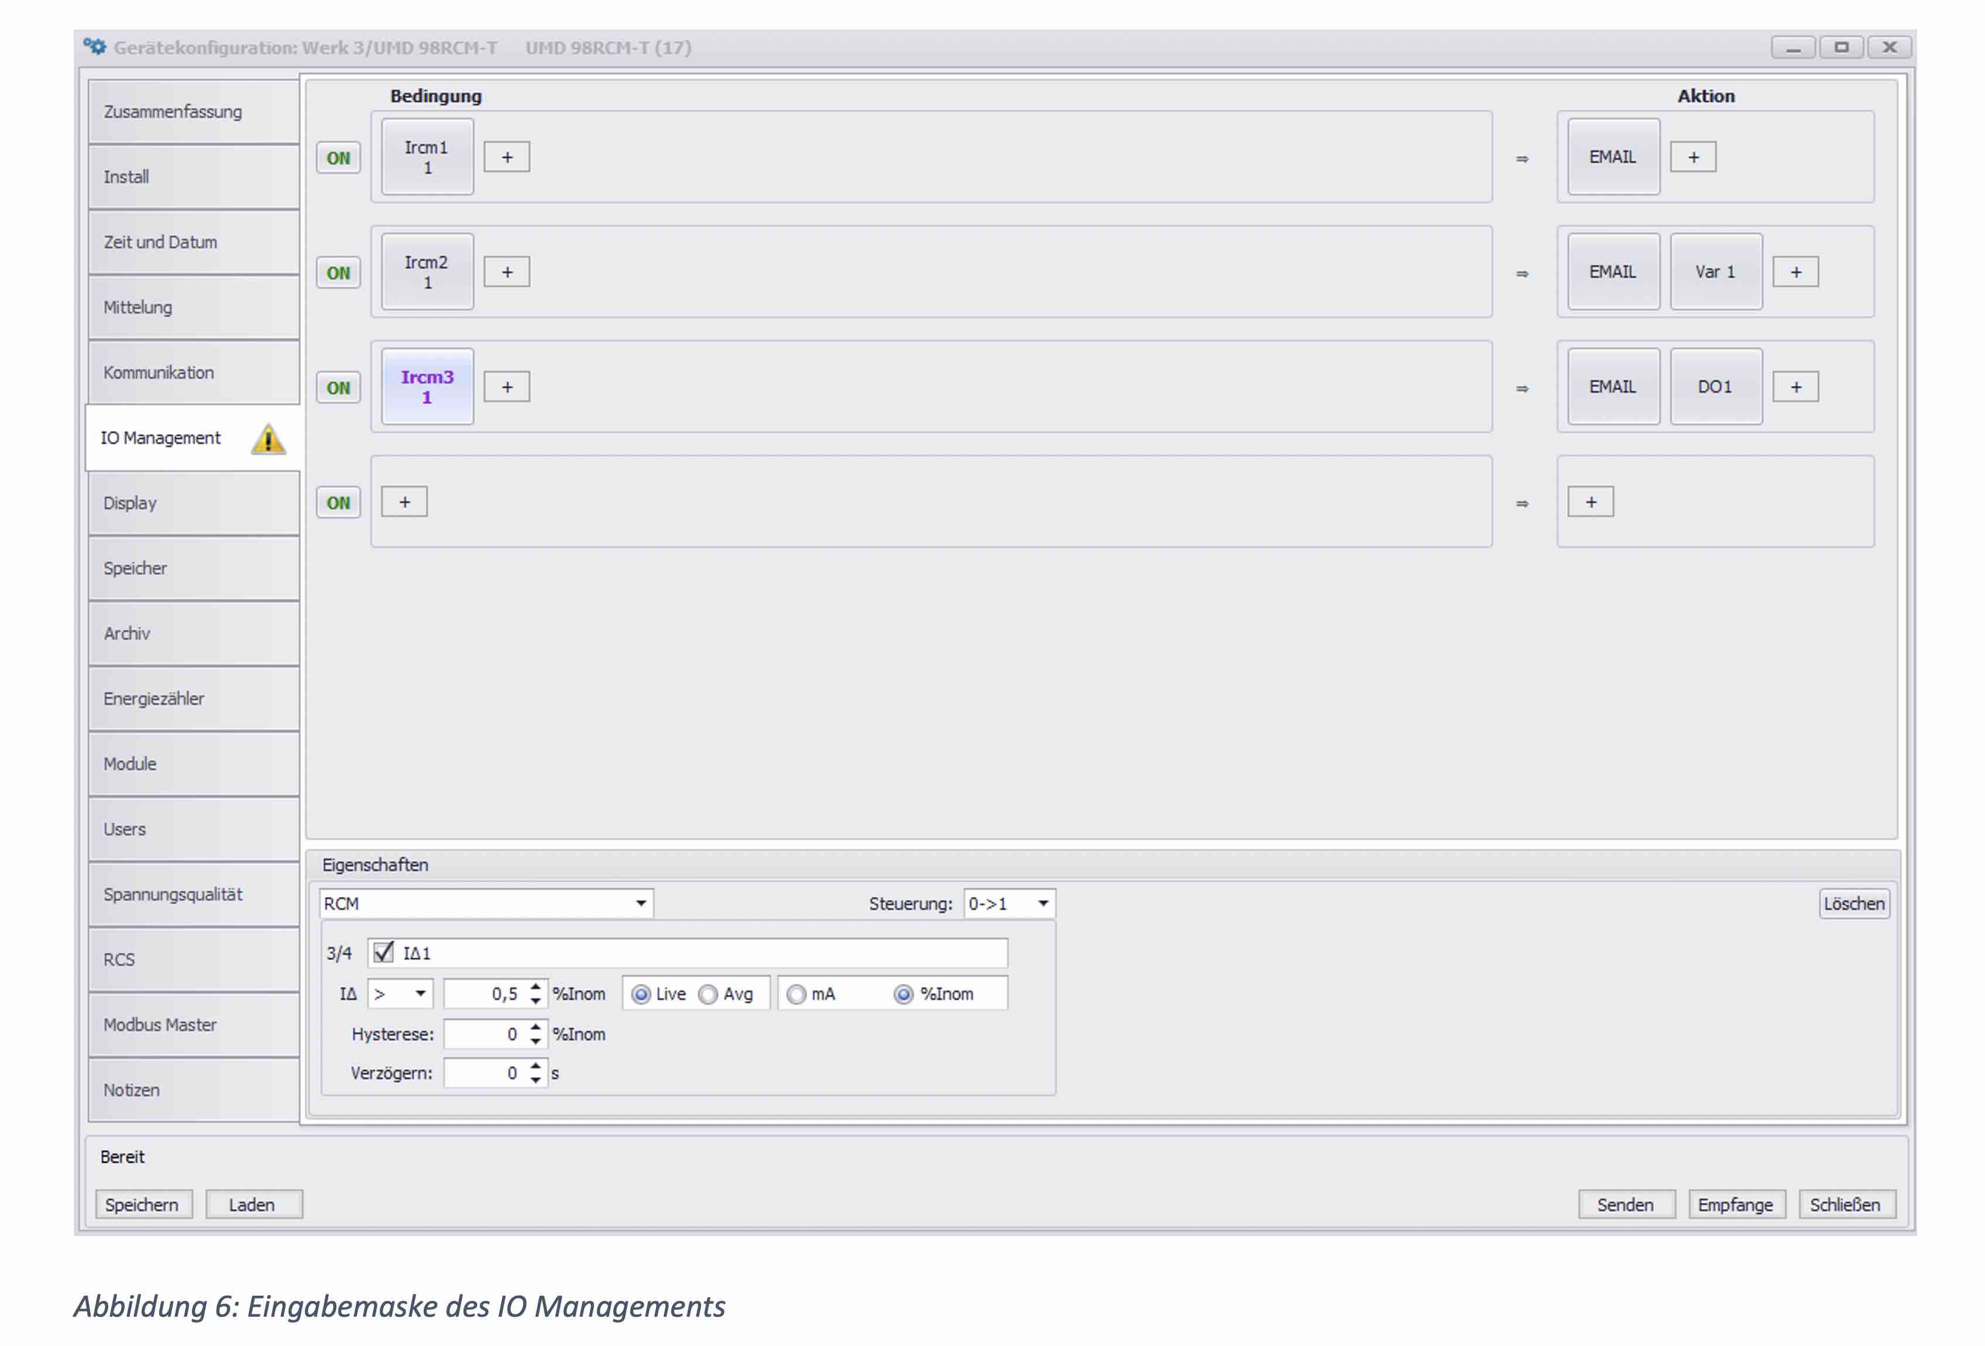This screenshot has height=1346, width=1985.
Task: Toggle the ON switch for the Ircm1 rule
Action: click(338, 158)
